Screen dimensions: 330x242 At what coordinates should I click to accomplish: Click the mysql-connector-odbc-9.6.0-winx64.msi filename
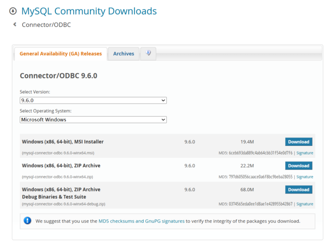click(x=58, y=153)
